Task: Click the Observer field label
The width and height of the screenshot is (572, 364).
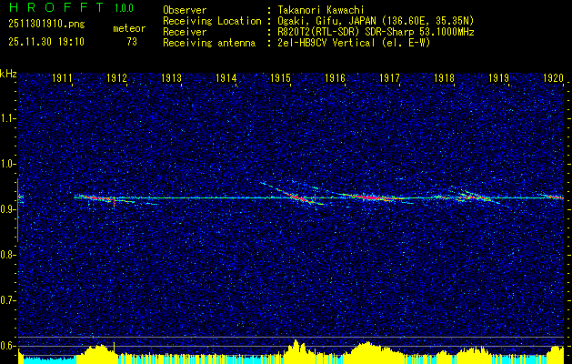Action: pos(185,10)
